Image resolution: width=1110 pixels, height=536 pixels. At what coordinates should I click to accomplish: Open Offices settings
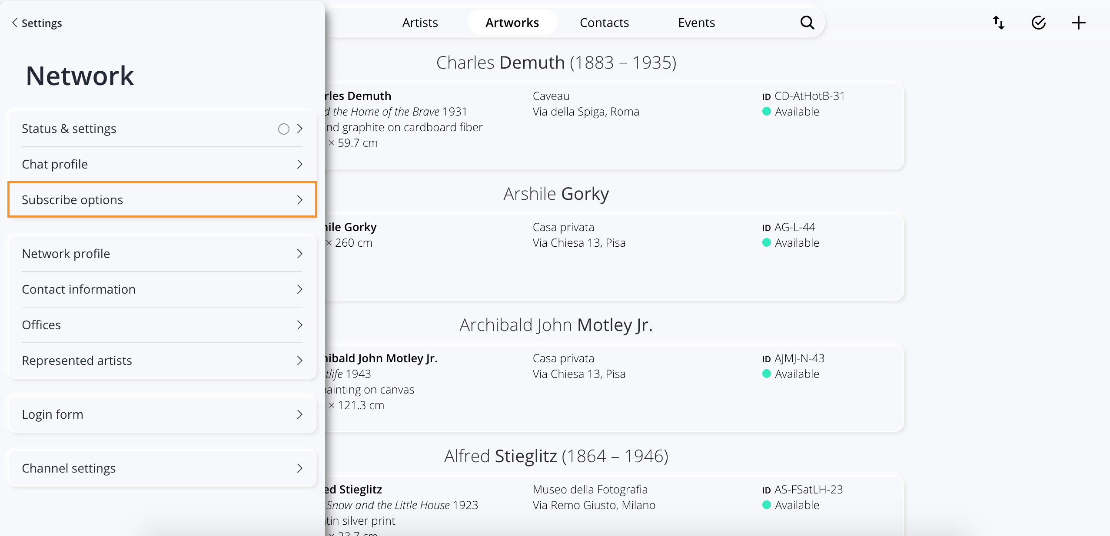click(x=162, y=325)
